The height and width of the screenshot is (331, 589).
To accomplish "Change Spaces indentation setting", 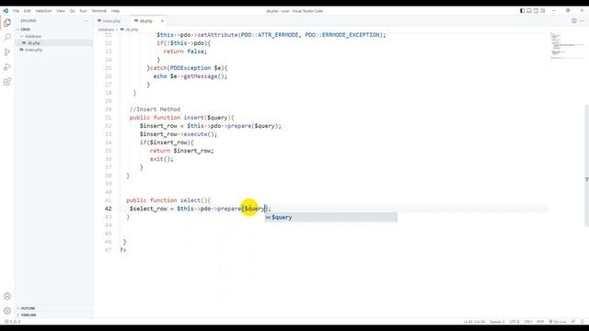I will [497, 322].
